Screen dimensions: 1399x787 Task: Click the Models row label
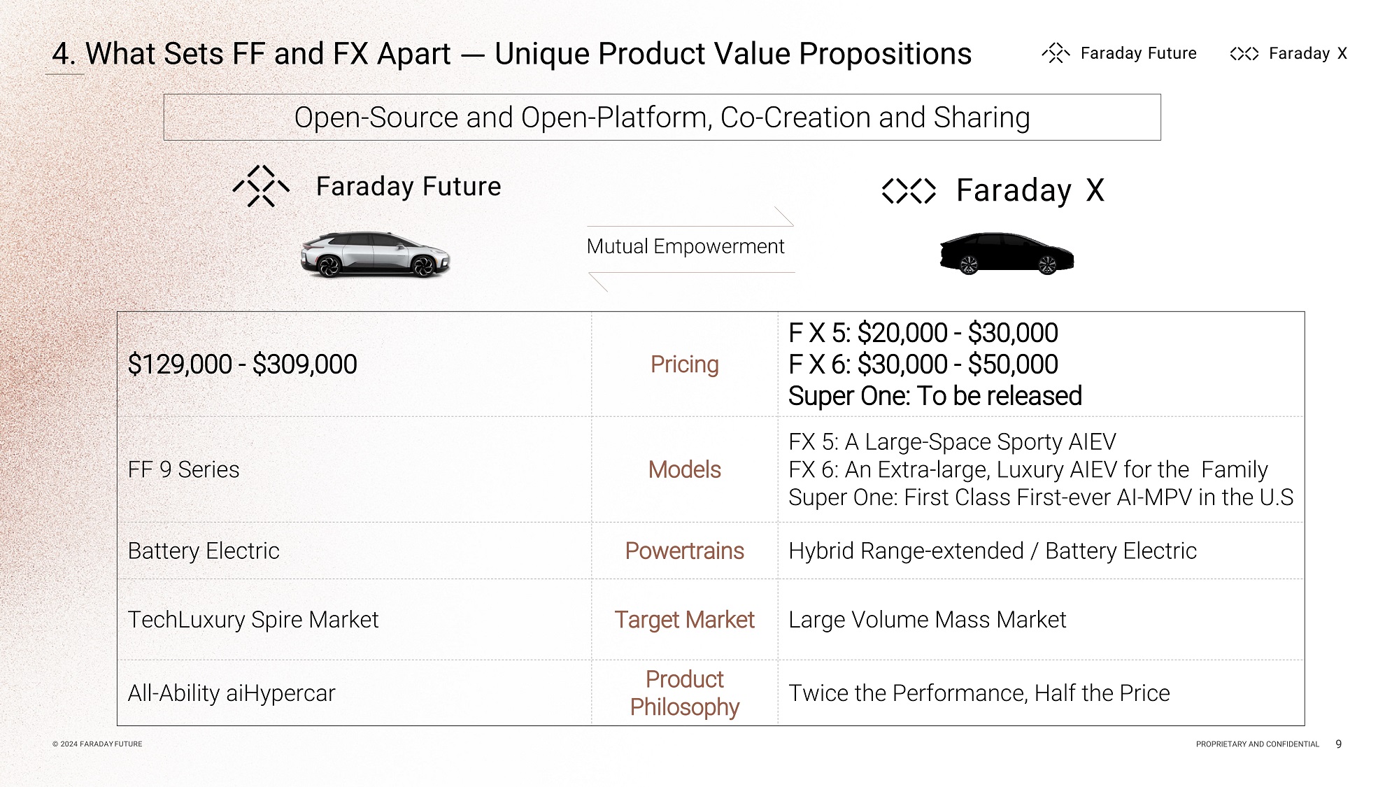click(x=684, y=469)
